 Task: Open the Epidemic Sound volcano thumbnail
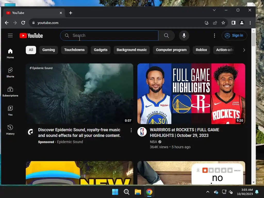[79, 94]
